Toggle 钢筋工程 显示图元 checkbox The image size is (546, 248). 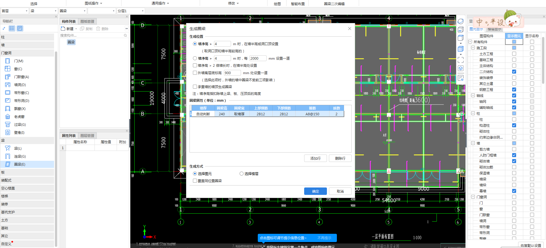[514, 89]
